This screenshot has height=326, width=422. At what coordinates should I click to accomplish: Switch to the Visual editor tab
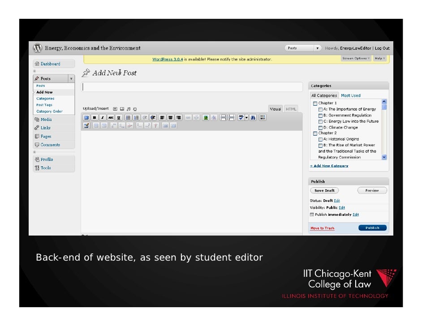coord(276,109)
